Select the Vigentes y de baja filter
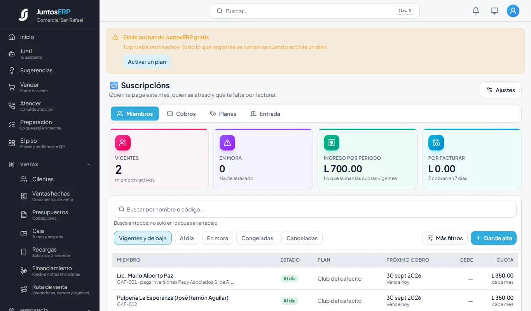 coord(143,238)
